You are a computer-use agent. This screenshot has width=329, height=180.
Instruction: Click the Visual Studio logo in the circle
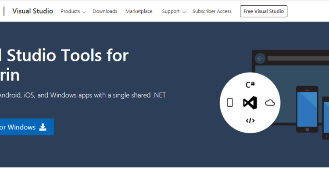click(x=250, y=103)
